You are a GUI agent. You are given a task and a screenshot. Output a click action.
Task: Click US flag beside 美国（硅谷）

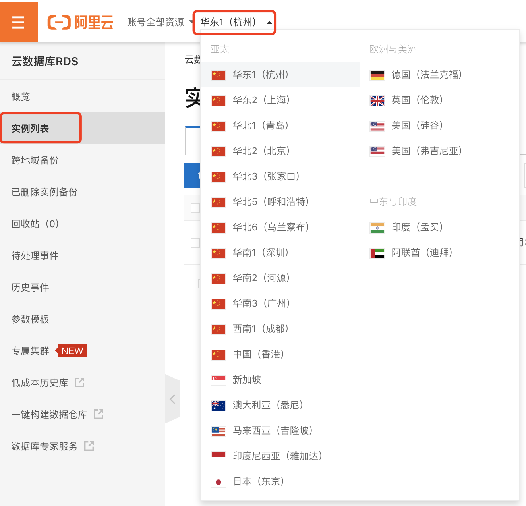pyautogui.click(x=377, y=126)
